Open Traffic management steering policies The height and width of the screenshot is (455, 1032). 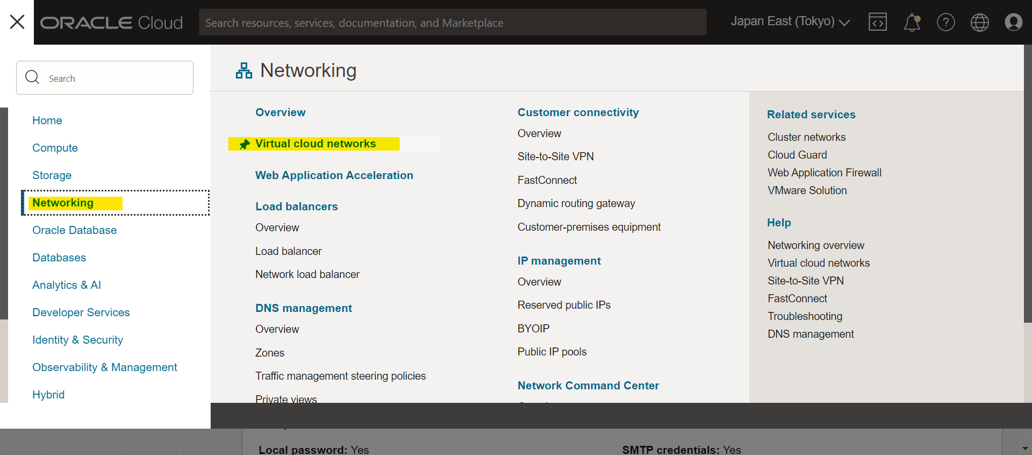click(341, 376)
